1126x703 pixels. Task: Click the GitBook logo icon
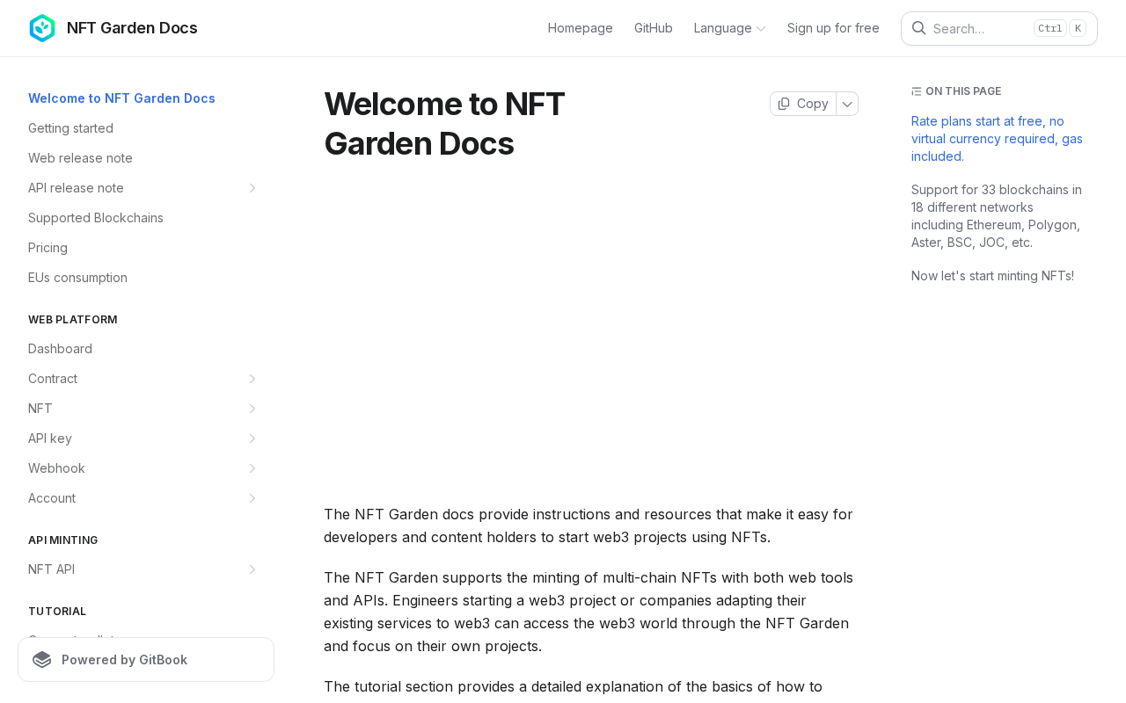click(42, 660)
